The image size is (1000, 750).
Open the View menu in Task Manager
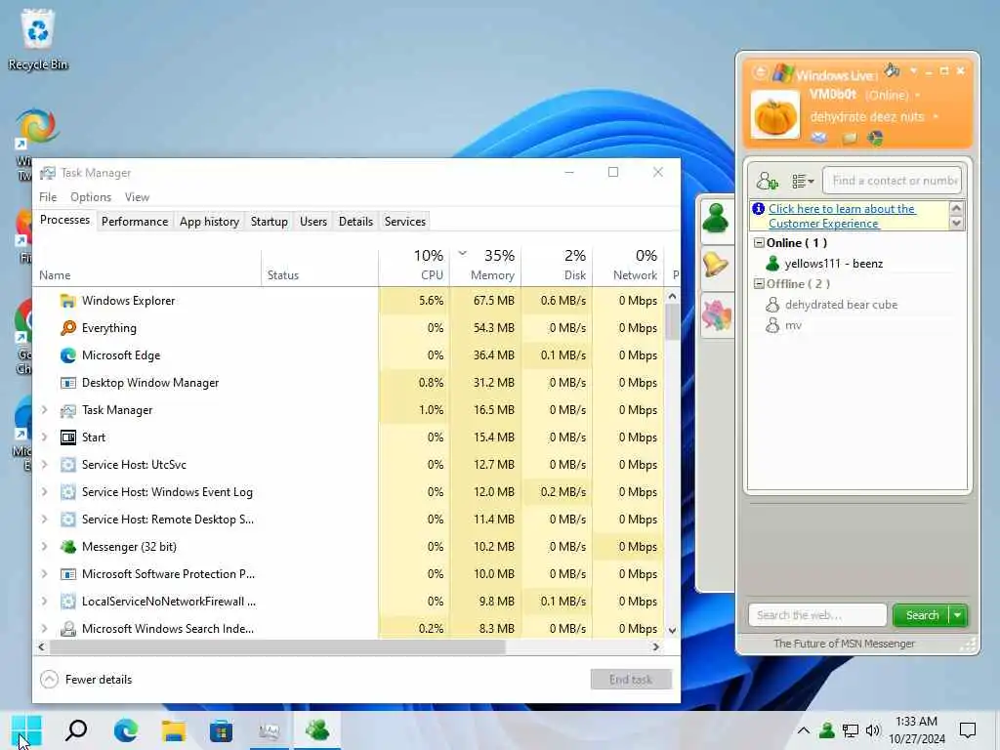pyautogui.click(x=137, y=197)
